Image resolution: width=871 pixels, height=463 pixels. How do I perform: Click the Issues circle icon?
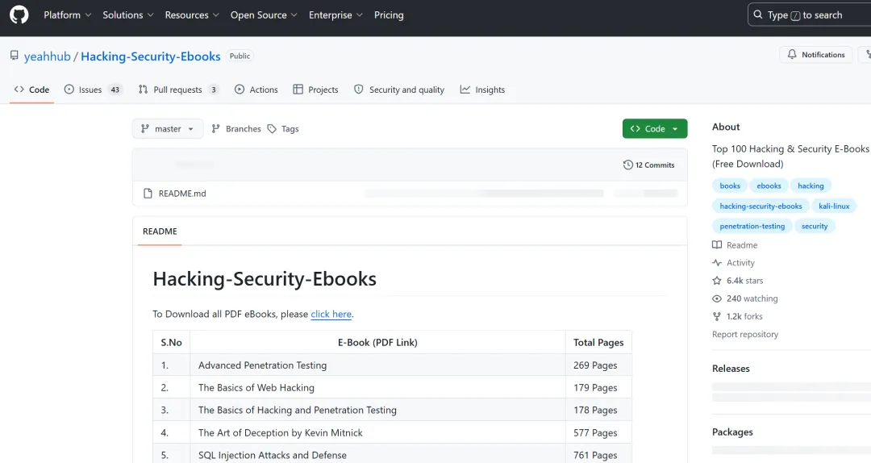click(x=69, y=90)
